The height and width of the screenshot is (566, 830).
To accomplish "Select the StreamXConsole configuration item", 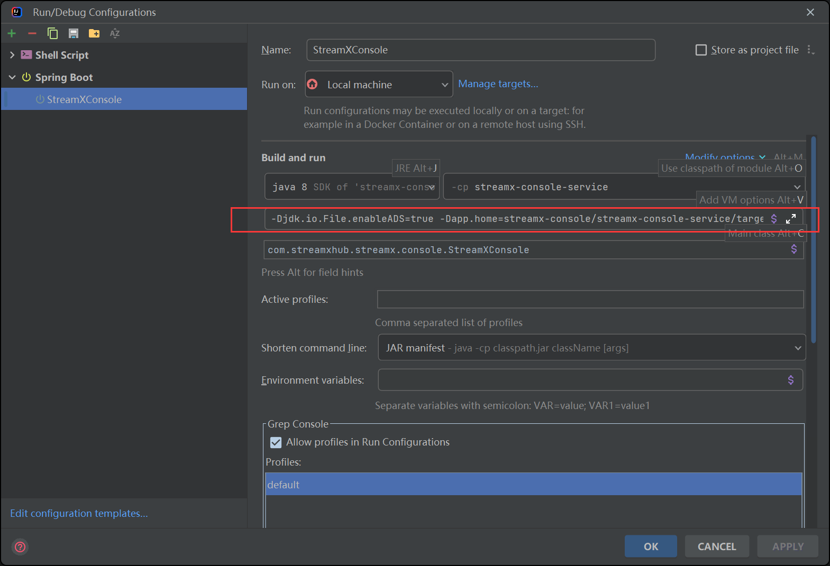I will click(x=84, y=99).
